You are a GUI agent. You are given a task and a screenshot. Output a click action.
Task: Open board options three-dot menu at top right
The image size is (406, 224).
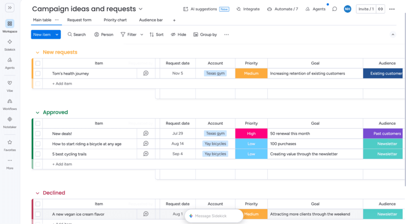(392, 9)
